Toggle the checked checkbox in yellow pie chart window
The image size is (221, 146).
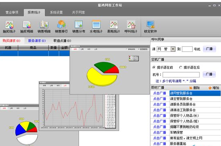(x=139, y=49)
